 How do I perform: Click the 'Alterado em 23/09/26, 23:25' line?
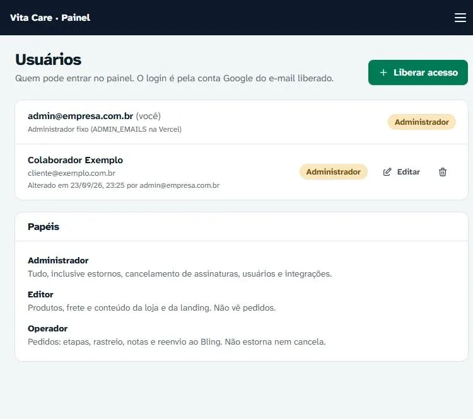click(124, 185)
